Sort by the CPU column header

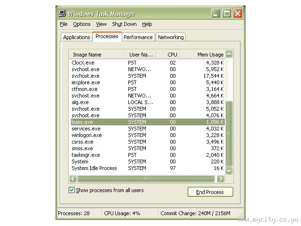click(168, 55)
